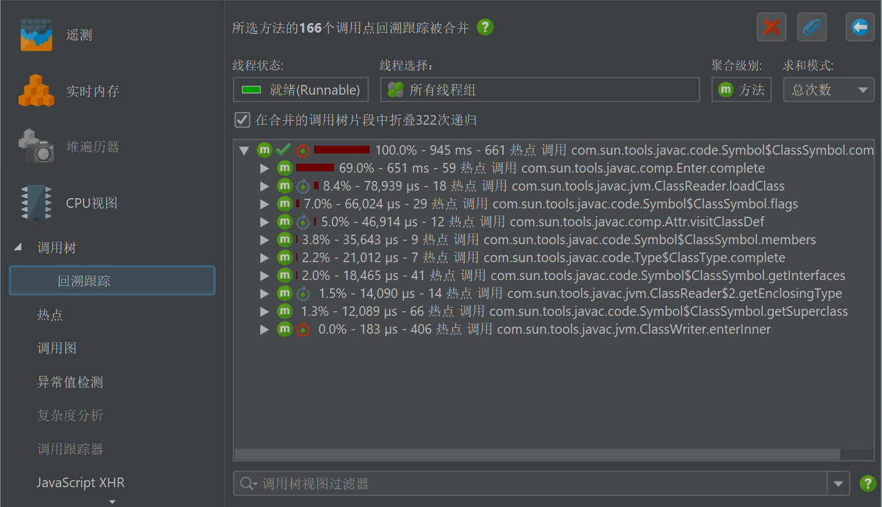The height and width of the screenshot is (507, 882).
Task: Open the filter history dropdown arrow
Action: tap(838, 484)
